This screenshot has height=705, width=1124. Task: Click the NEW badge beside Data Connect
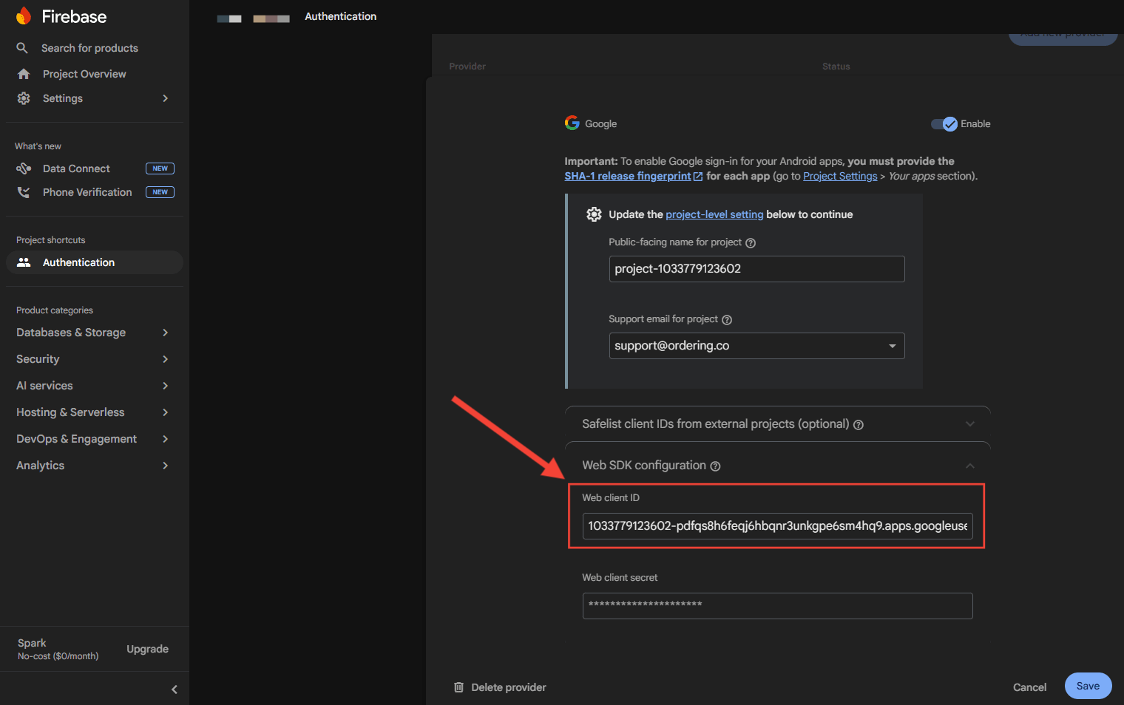[160, 168]
